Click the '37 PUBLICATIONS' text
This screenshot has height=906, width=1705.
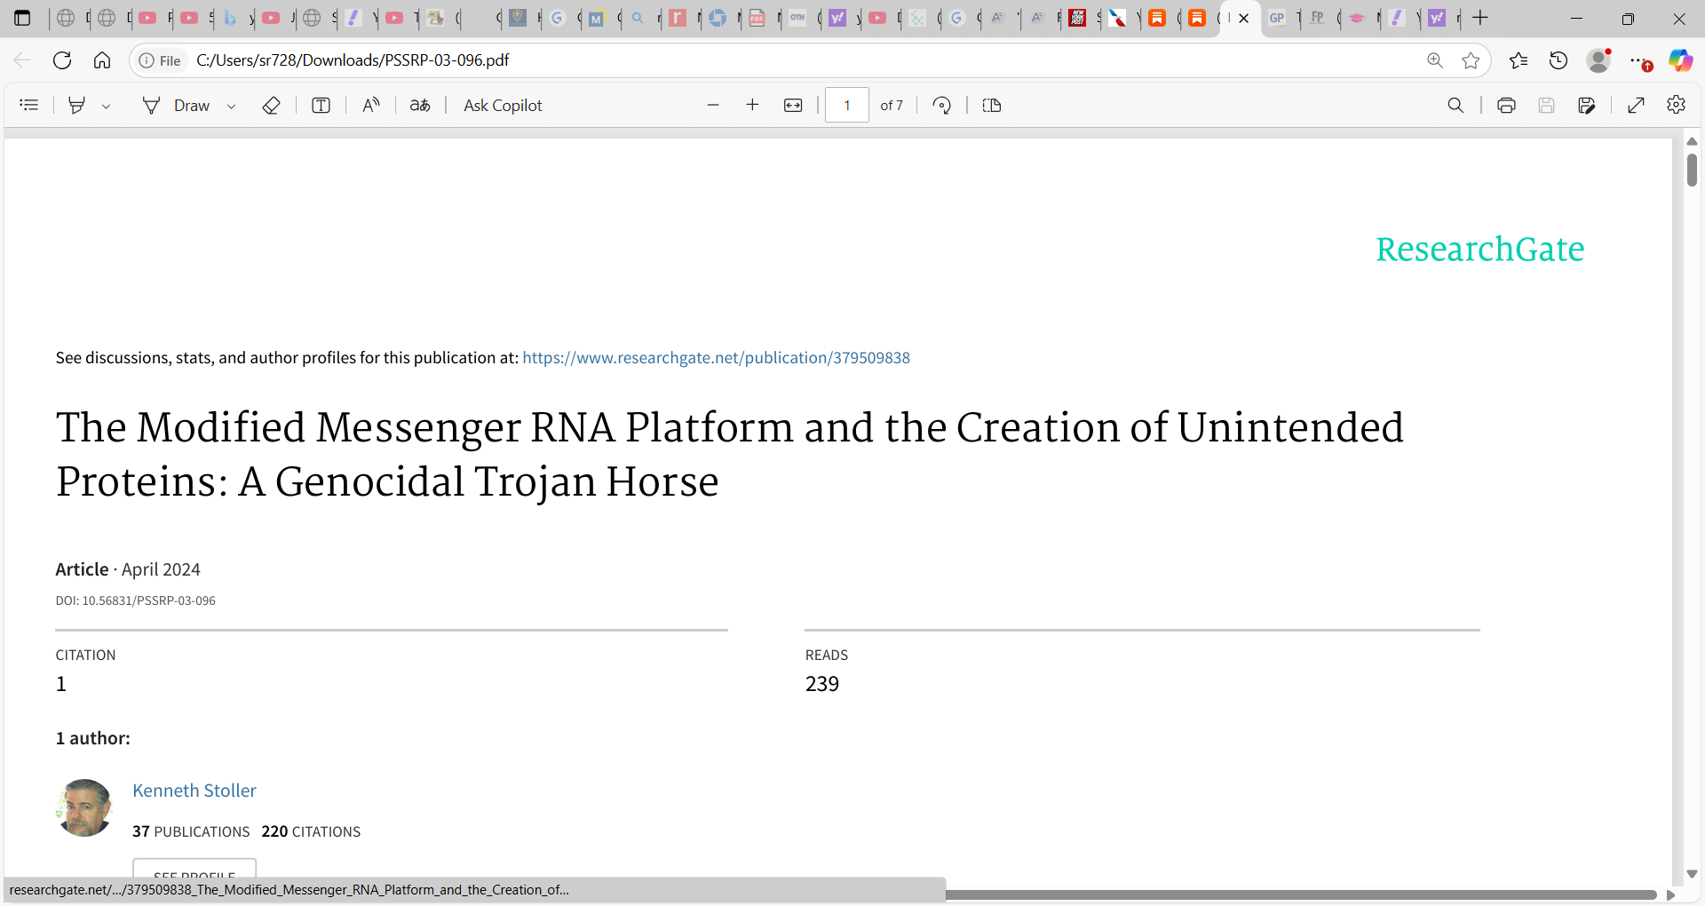tap(191, 831)
